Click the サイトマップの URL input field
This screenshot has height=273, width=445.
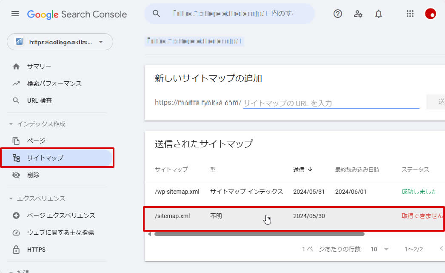coord(331,103)
